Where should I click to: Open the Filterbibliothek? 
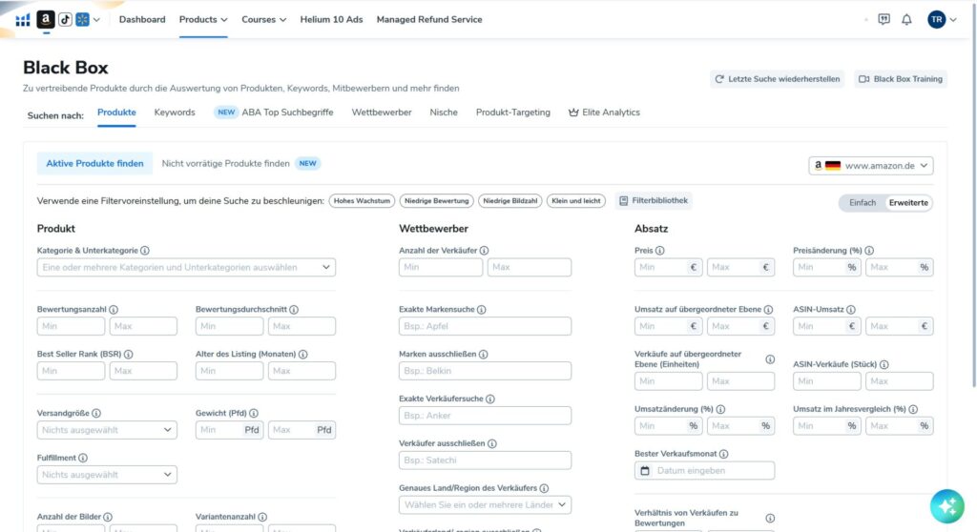653,200
